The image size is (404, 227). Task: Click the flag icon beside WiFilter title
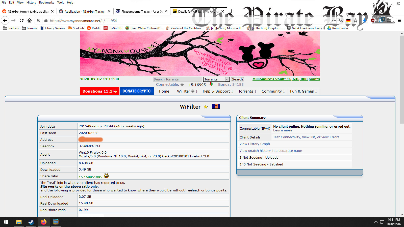216,106
